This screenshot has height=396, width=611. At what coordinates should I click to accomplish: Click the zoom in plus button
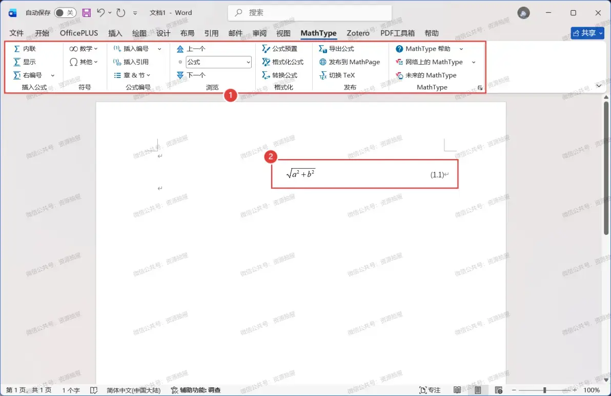[x=575, y=390]
